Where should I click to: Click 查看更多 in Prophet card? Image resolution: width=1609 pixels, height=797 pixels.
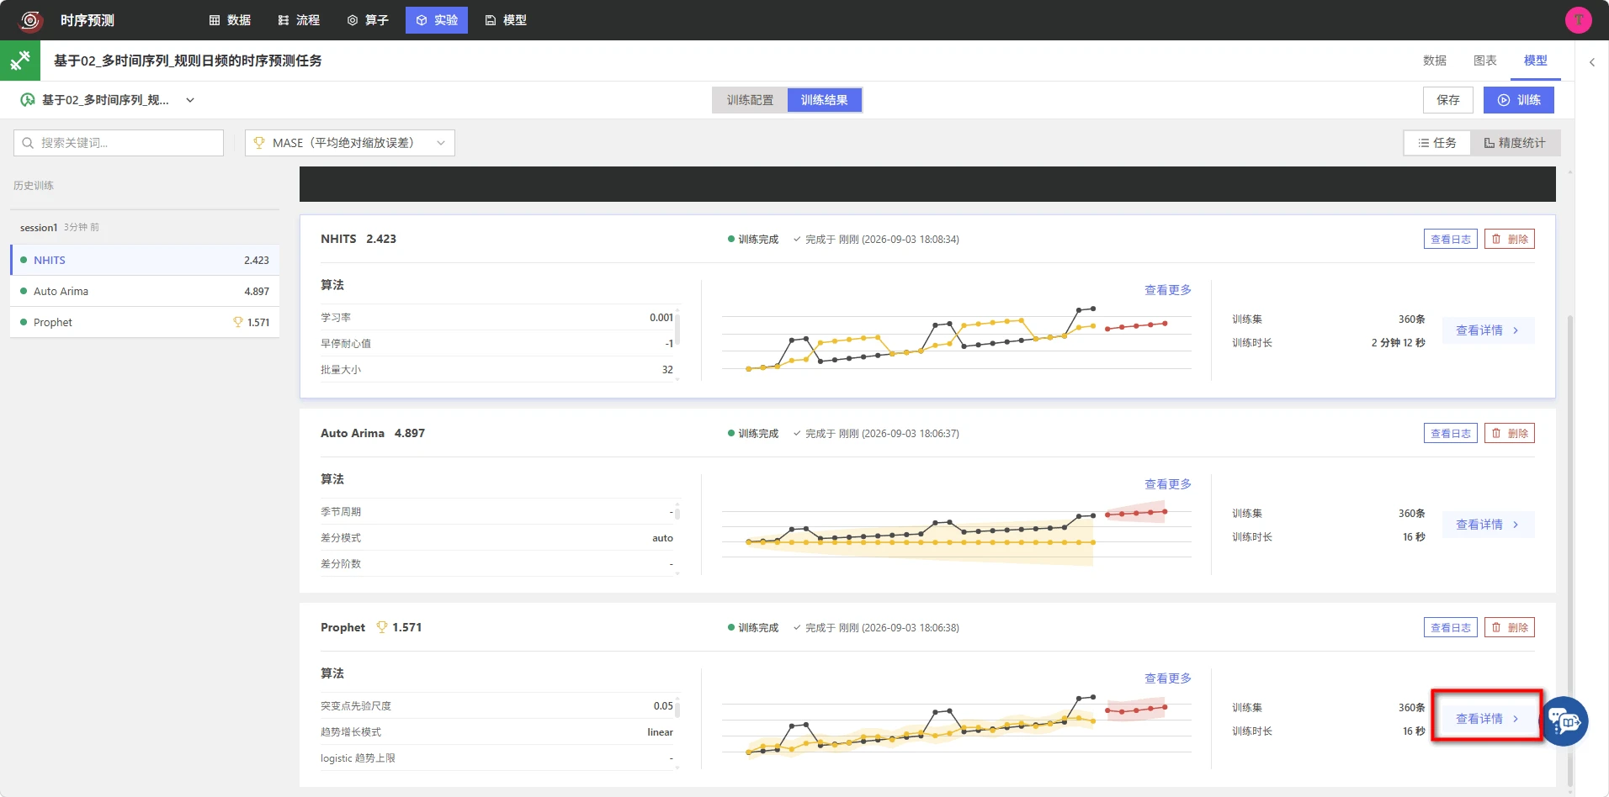(1168, 678)
